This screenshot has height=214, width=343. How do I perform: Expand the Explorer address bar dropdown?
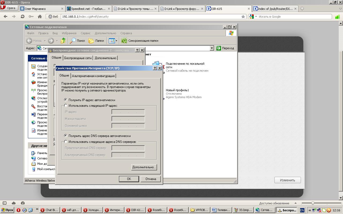click(x=212, y=48)
